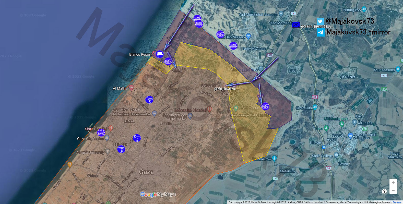Image resolution: width=403 pixels, height=204 pixels.
Task: Click the artillery marker in Zeitoun
Action: tap(121, 149)
